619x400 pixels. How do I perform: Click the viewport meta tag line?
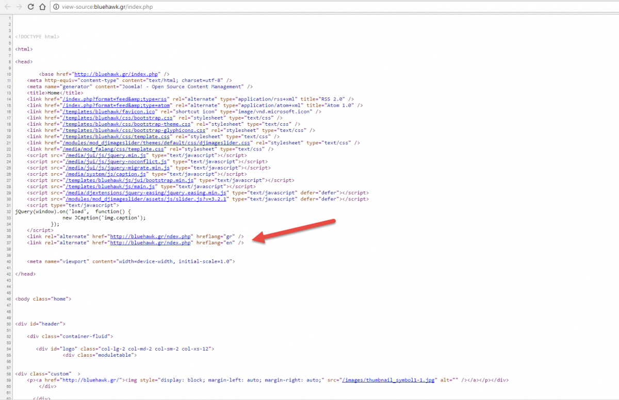click(x=132, y=261)
